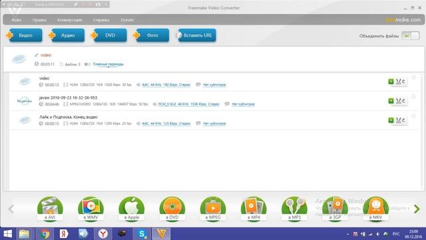
Task: Toggle the 'Объединить файлы' switch
Action: coord(411,36)
